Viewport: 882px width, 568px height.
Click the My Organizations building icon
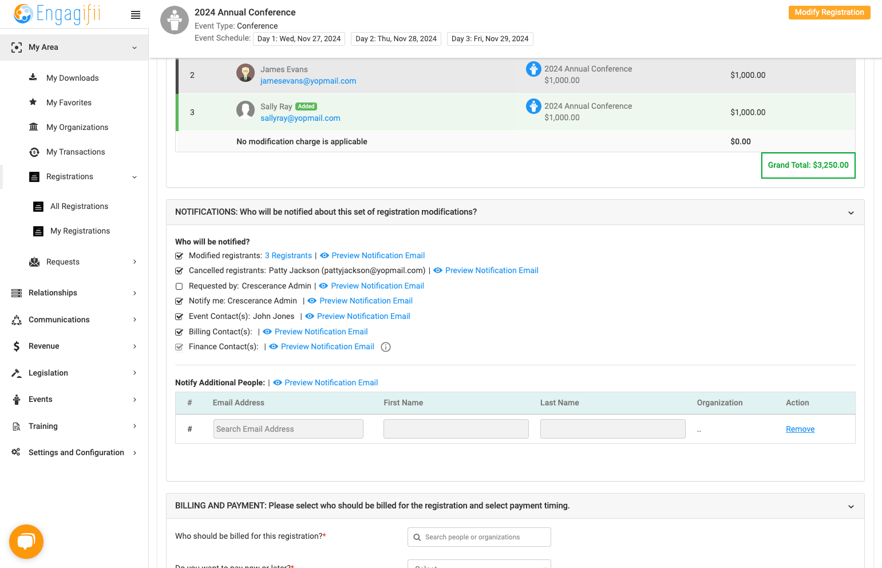pyautogui.click(x=34, y=127)
